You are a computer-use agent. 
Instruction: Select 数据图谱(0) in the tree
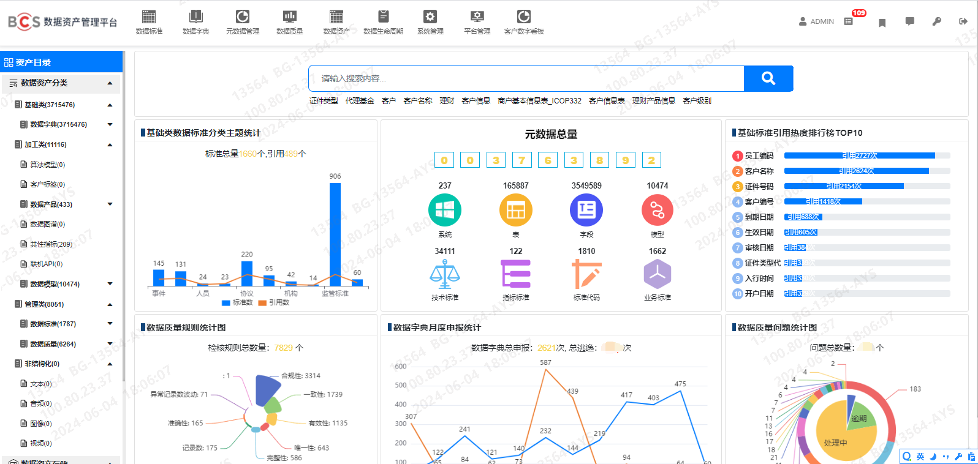coord(47,224)
